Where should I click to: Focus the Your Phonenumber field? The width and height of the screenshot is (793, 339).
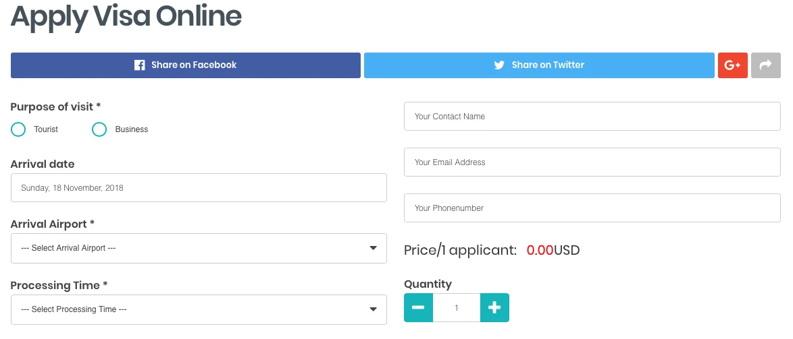(592, 208)
